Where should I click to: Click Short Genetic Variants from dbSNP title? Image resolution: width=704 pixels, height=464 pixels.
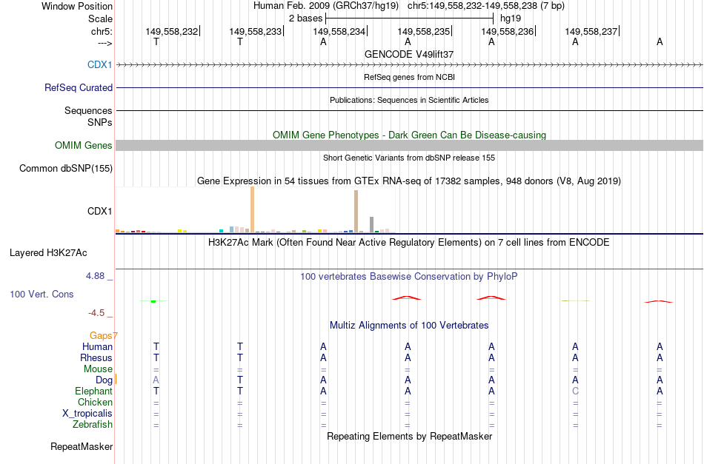[x=409, y=158]
